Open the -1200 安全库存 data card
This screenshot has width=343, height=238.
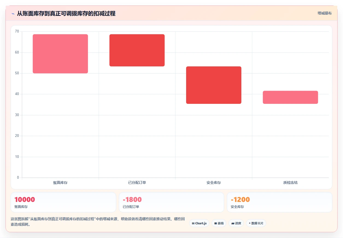pos(280,202)
